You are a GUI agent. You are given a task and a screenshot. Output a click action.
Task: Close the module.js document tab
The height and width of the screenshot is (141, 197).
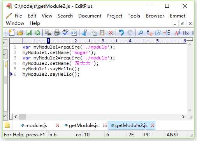click(x=57, y=125)
